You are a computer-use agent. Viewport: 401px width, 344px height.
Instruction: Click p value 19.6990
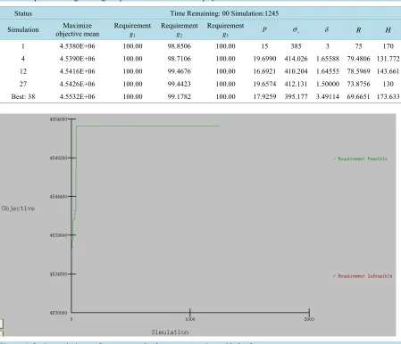(x=264, y=59)
